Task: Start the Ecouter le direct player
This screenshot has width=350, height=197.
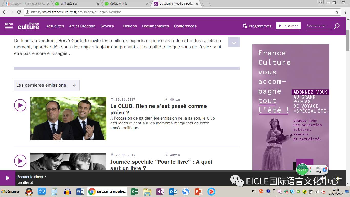Action: [8, 178]
